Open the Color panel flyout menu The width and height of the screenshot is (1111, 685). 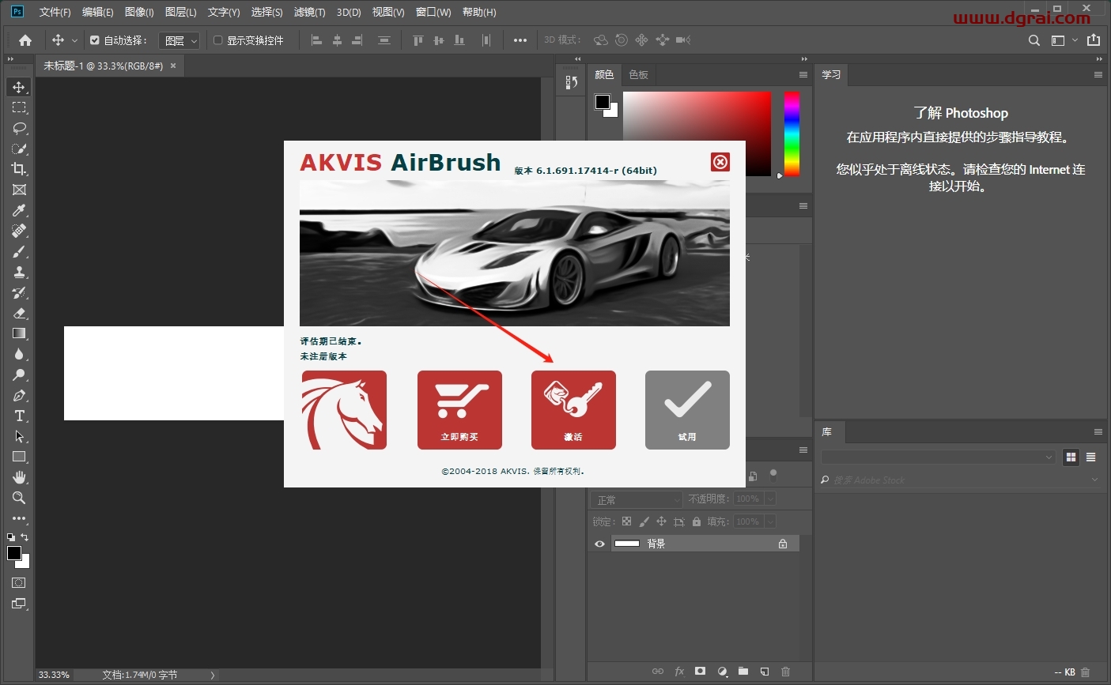pos(803,75)
